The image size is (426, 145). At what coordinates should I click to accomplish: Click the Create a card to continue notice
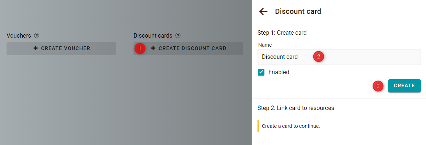click(x=291, y=126)
